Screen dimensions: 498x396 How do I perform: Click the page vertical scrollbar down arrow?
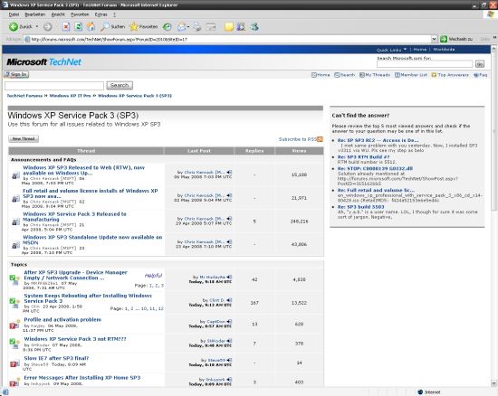point(493,383)
